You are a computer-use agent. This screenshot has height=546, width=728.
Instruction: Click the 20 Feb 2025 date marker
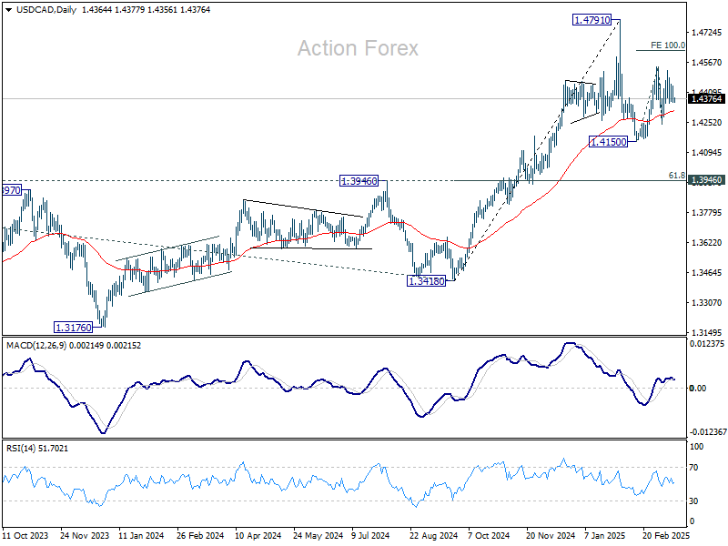[666, 536]
